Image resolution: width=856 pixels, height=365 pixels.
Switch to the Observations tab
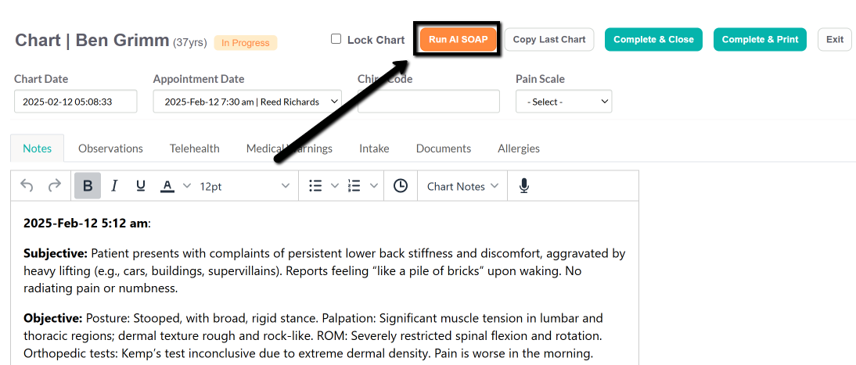[x=110, y=149]
